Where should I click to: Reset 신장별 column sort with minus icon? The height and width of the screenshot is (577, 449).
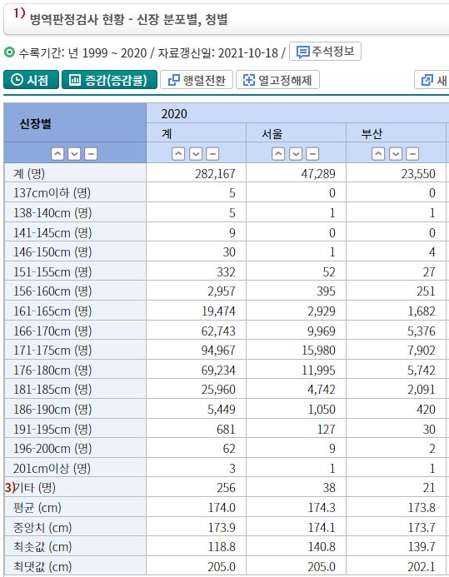[x=91, y=153]
